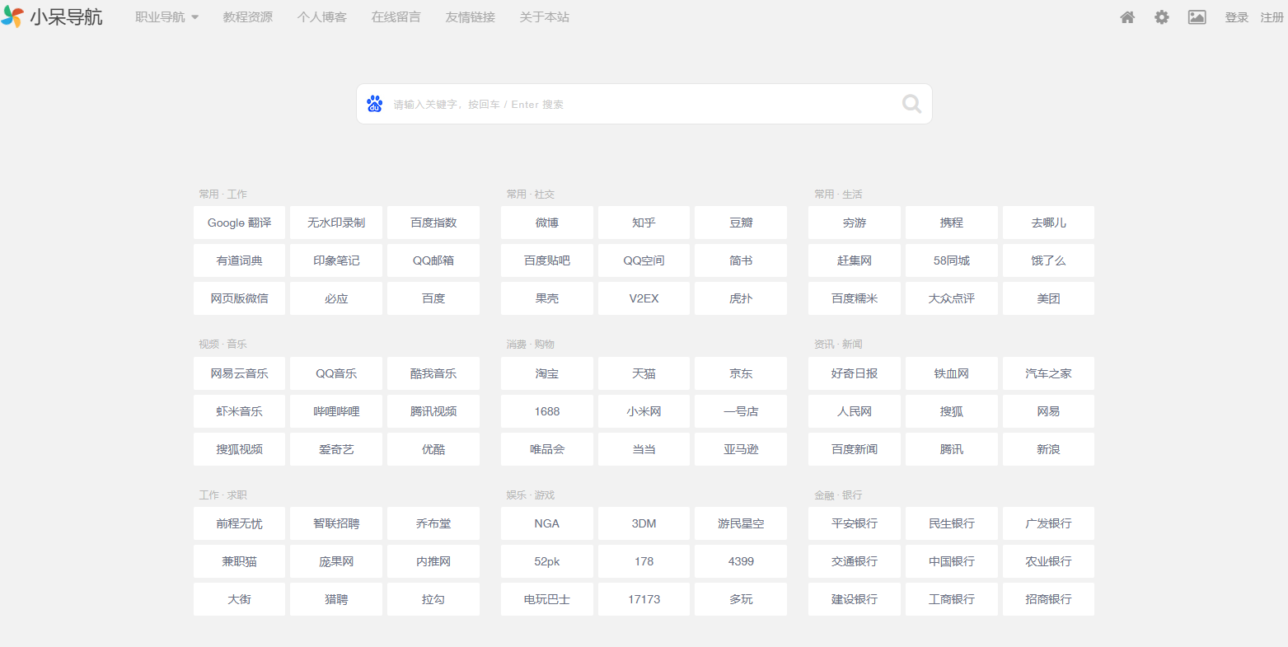Open the 百度贴吧 tile
Viewport: 1288px width, 647px height.
pos(547,260)
